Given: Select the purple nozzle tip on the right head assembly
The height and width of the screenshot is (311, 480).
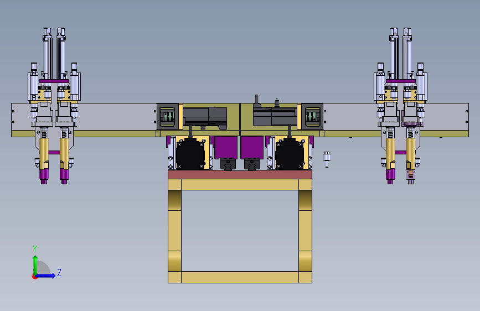Looking at the screenshot, I should coord(390,176).
